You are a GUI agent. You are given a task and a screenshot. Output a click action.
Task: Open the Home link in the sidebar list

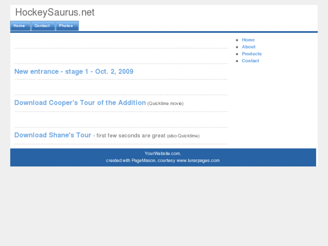point(248,40)
